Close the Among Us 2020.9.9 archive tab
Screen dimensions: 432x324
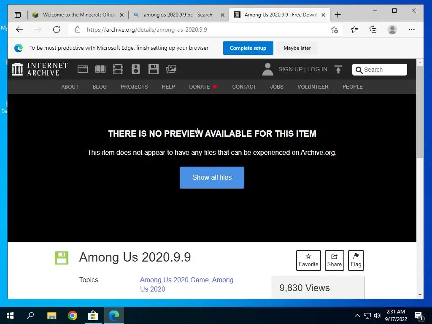point(324,15)
